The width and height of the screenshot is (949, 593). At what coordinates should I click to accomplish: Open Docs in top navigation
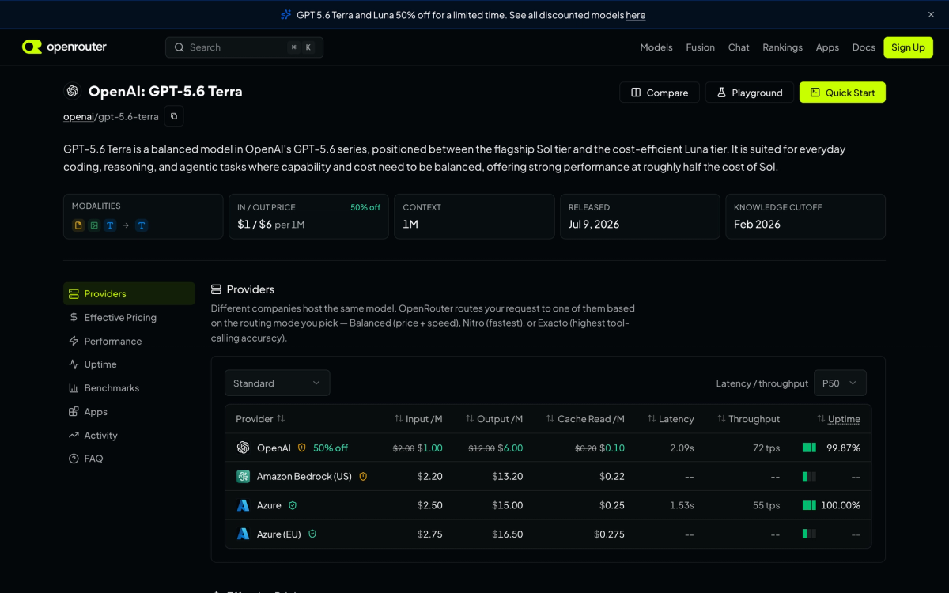click(864, 47)
